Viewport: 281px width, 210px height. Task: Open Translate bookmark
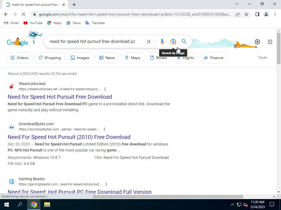click(95, 23)
